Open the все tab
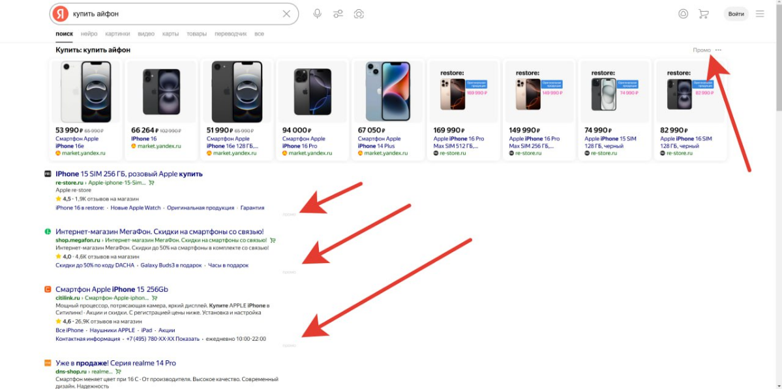 [x=260, y=34]
